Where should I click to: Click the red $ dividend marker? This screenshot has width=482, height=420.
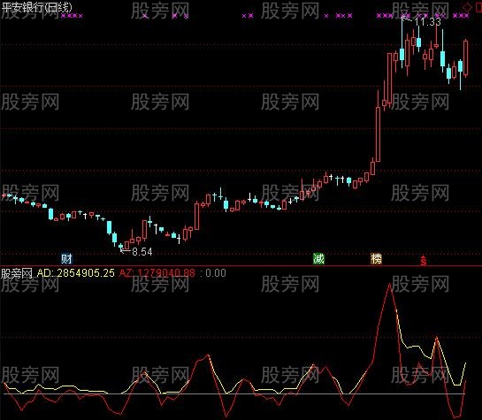(424, 260)
